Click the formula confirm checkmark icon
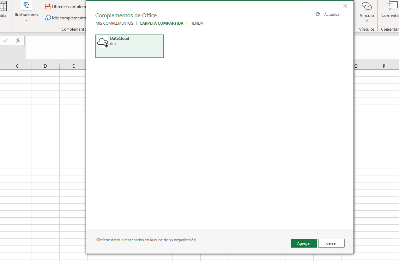 [5, 41]
